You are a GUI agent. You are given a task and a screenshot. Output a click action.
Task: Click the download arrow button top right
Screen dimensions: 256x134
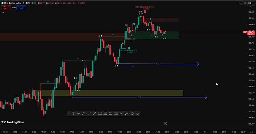click(x=241, y=3)
